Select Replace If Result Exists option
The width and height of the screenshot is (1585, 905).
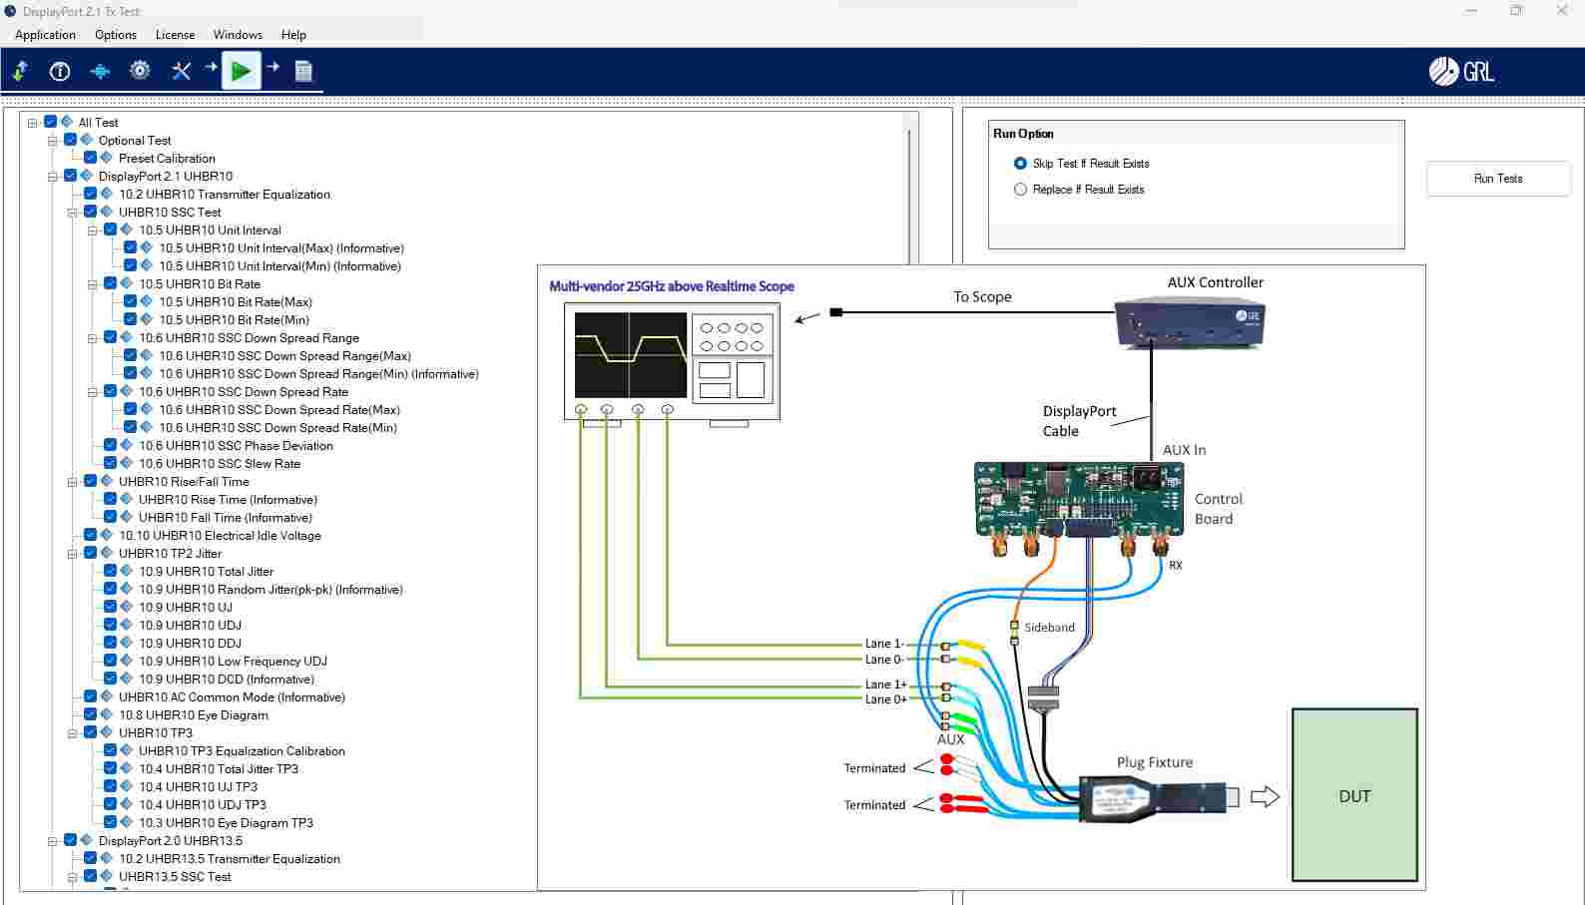click(1020, 190)
